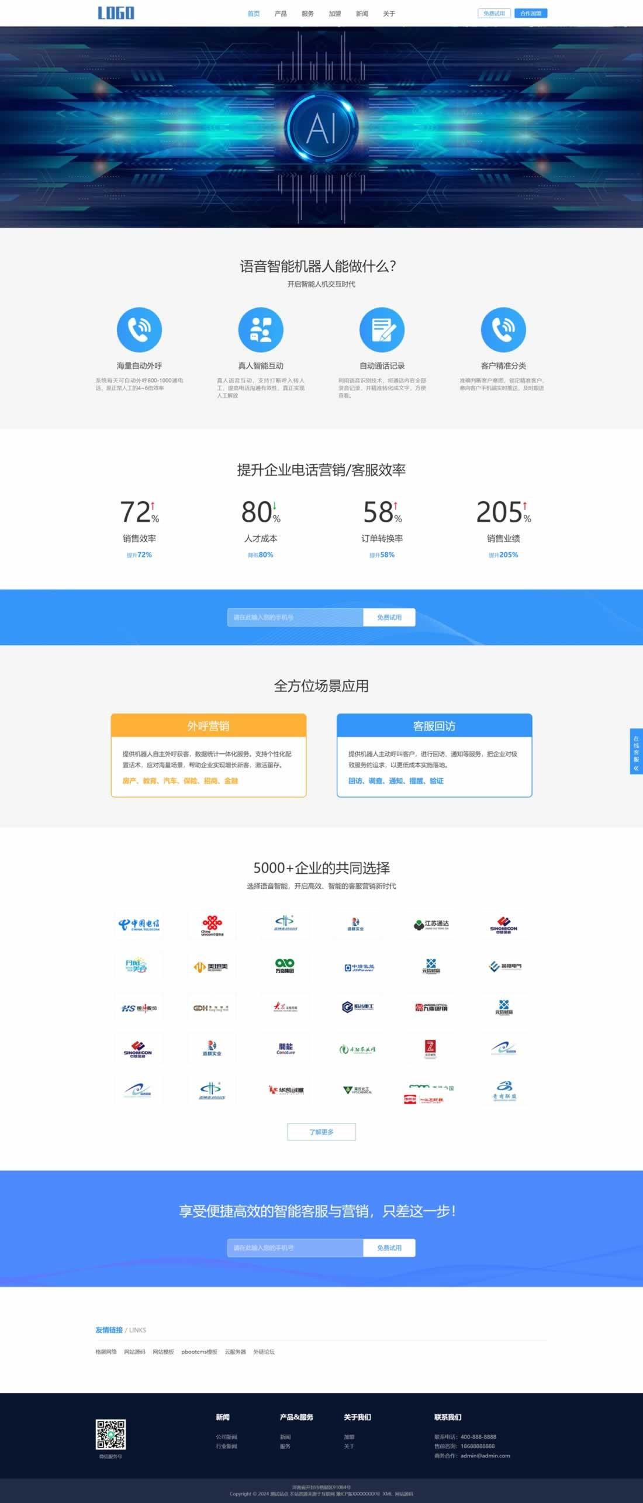Expand the 在线客服 side panel

pyautogui.click(x=636, y=751)
